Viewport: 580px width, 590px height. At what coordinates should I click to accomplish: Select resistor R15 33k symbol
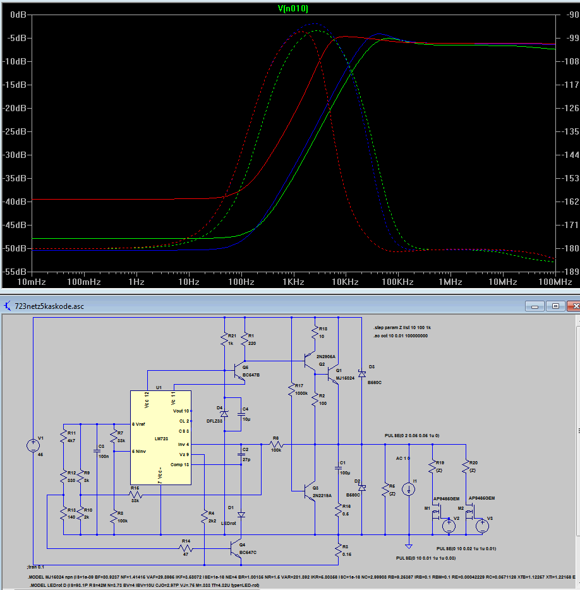tap(135, 495)
